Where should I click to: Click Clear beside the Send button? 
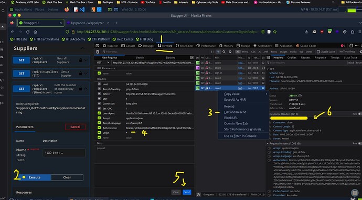click(x=176, y=192)
